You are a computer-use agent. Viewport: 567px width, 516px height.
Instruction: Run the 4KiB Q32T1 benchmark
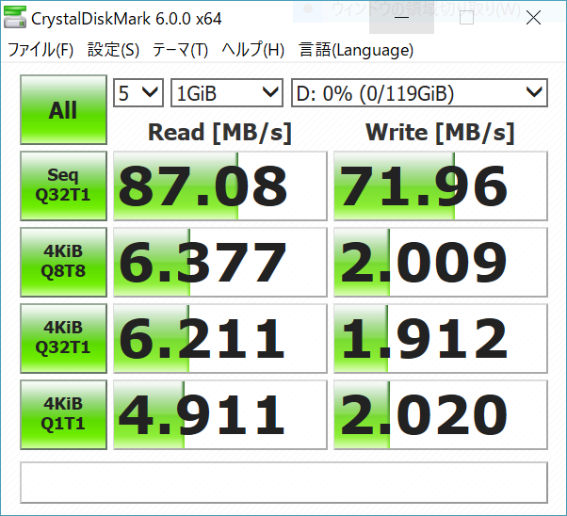(63, 338)
